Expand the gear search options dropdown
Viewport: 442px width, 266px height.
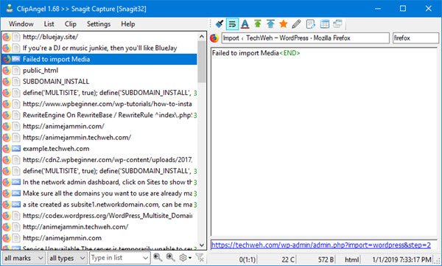coord(186,258)
